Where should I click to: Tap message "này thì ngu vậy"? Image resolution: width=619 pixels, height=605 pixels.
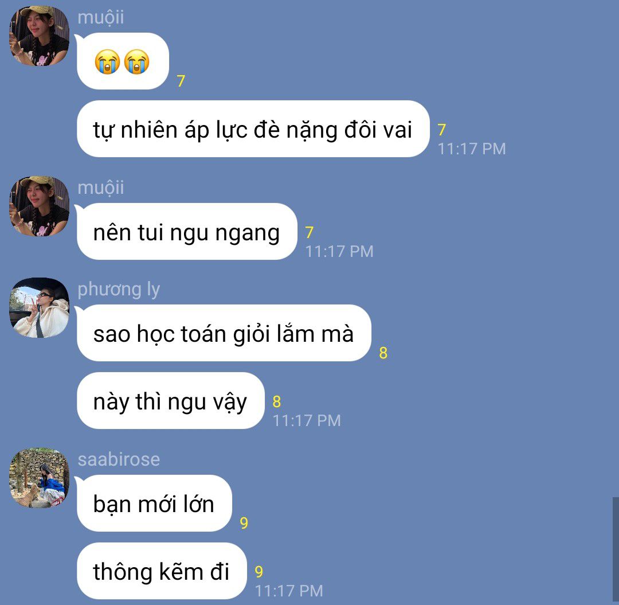(171, 400)
